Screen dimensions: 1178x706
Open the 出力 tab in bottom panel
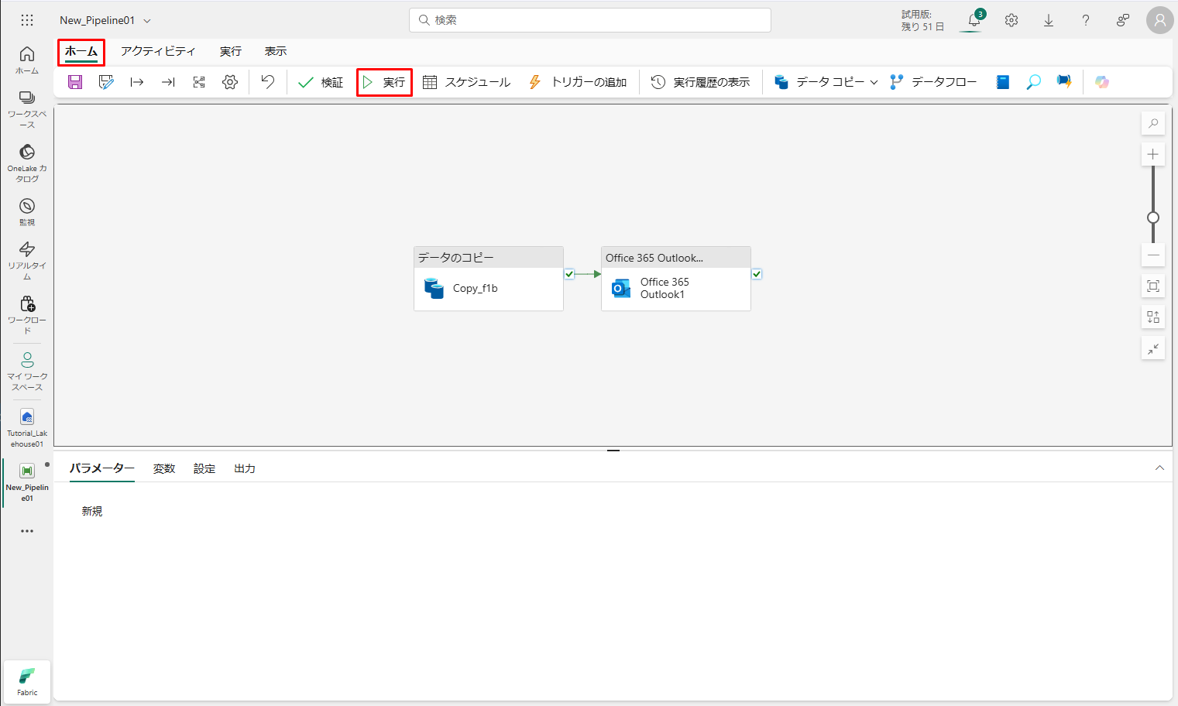coord(245,468)
